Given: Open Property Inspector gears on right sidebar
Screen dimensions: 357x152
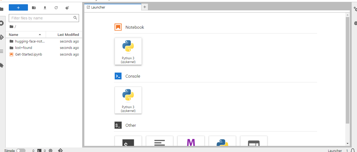Looking at the screenshot, I should pos(355,9).
